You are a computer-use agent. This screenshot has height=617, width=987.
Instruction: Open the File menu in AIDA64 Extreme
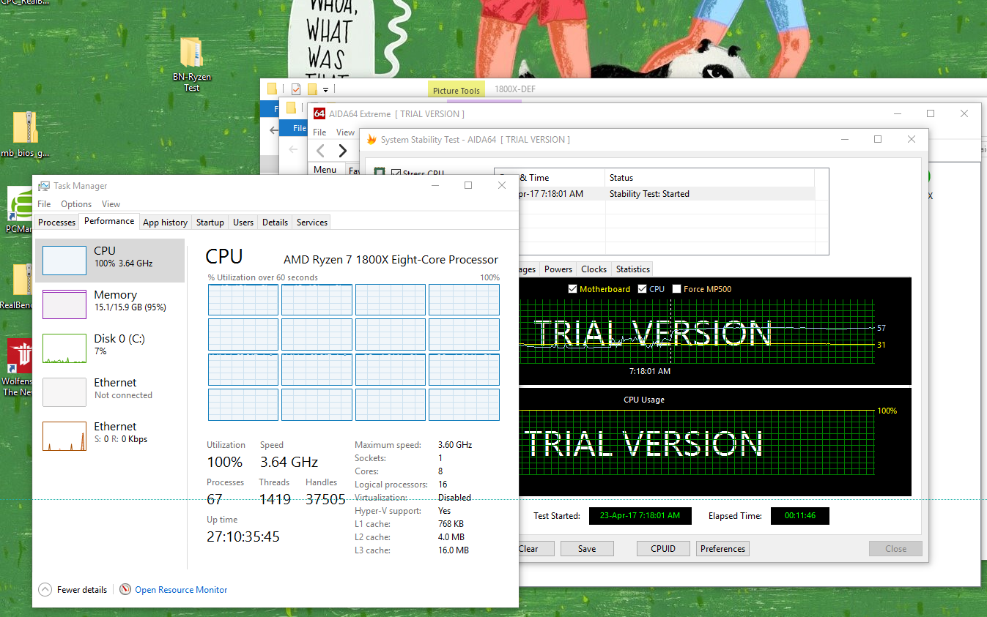click(x=319, y=132)
